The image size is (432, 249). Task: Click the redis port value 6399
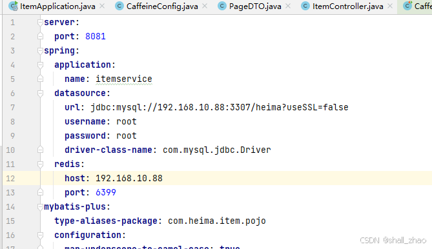pos(106,192)
